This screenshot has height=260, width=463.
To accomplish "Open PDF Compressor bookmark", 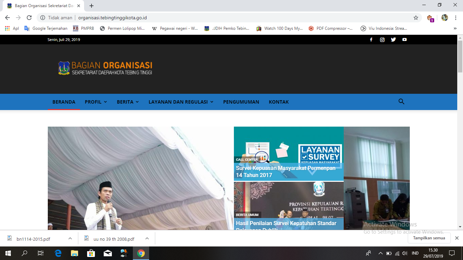I will coord(331,28).
